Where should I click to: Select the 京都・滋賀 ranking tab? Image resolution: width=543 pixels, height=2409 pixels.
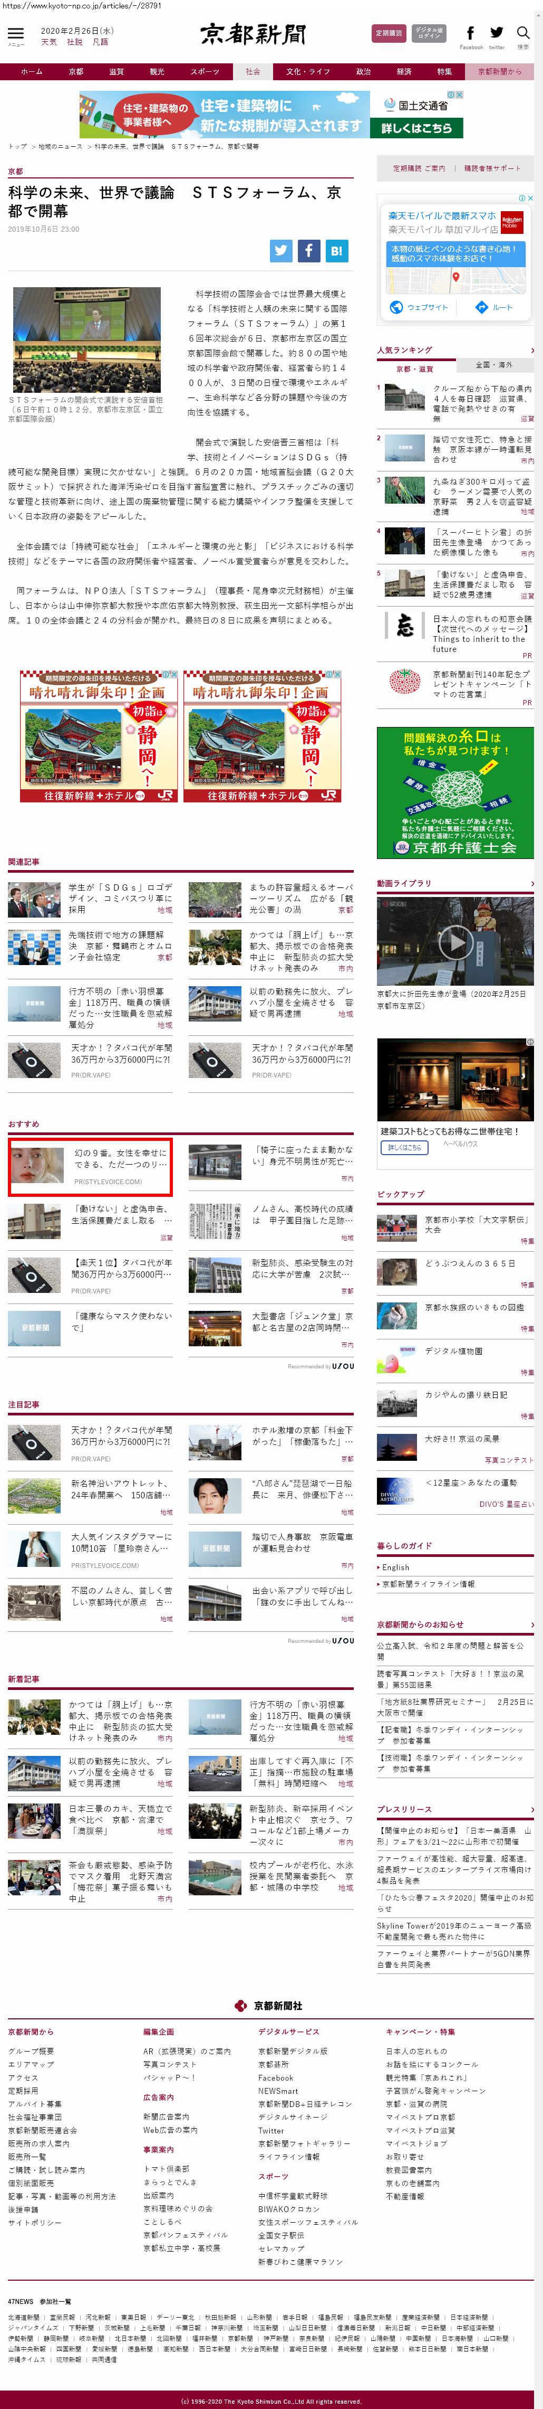click(415, 369)
